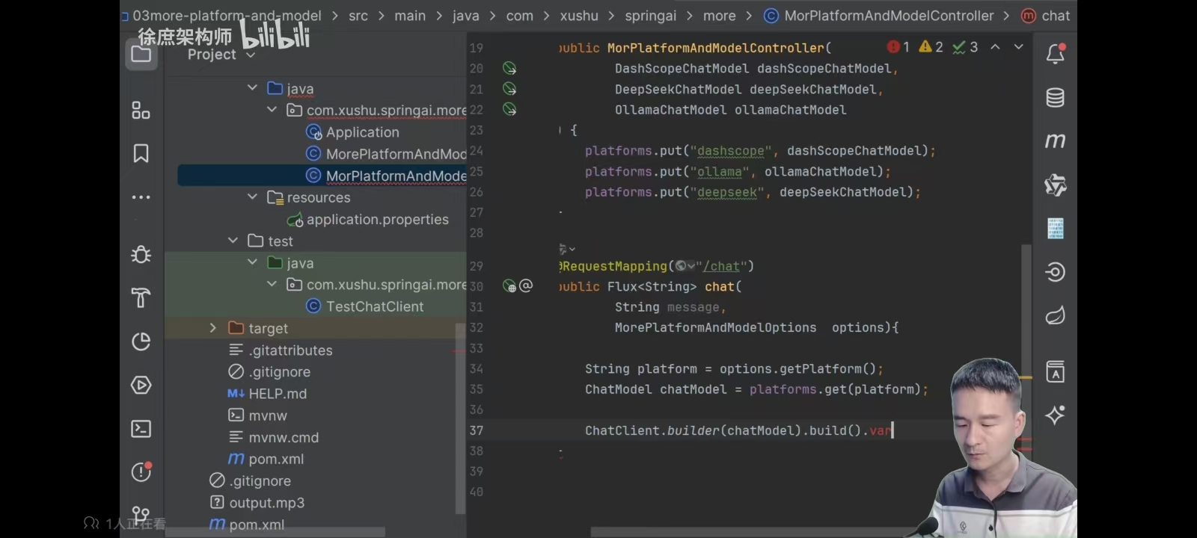Open the Problems tool window
Viewport: 1197px width, 538px height.
point(141,471)
